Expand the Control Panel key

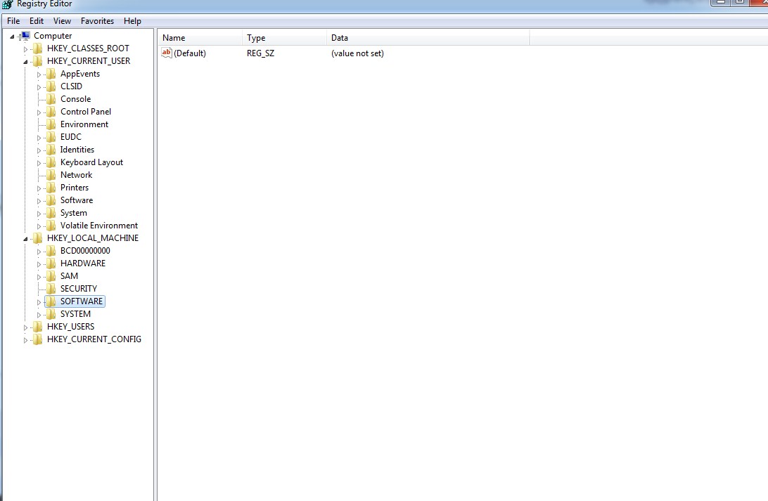click(x=39, y=111)
